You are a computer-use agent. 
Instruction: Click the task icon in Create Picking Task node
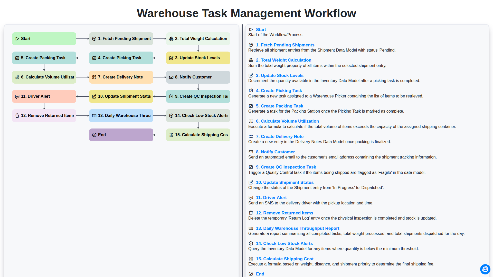pos(94,58)
